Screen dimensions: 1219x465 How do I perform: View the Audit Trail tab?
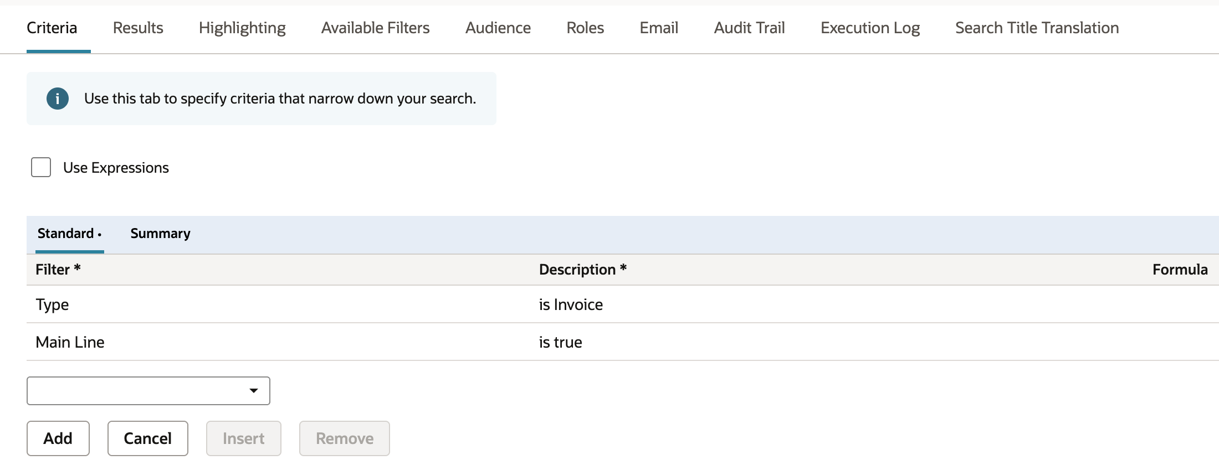749,28
